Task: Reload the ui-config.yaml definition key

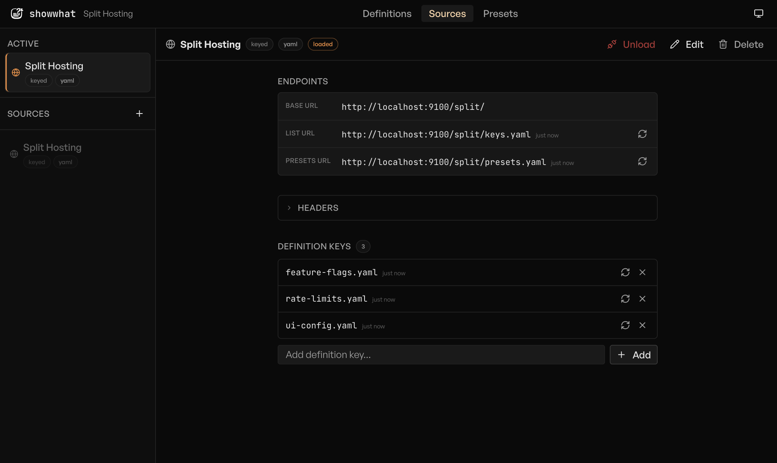Action: pyautogui.click(x=625, y=325)
